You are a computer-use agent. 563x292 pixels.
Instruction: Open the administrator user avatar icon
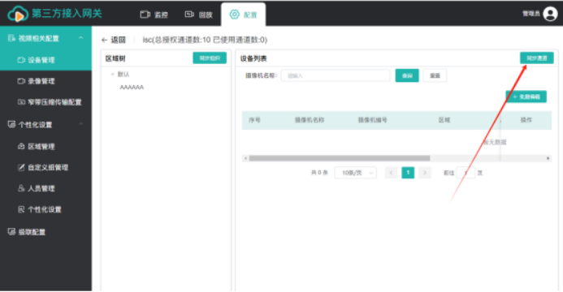550,14
